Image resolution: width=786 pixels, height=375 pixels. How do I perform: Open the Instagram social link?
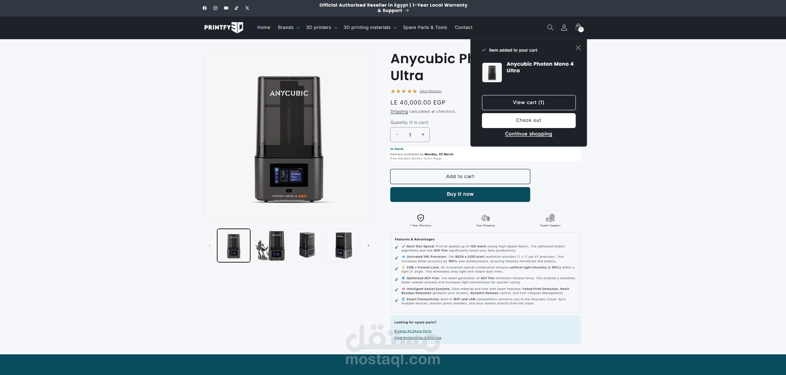(x=215, y=8)
